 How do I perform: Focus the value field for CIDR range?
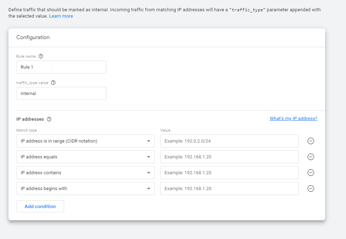[229, 141]
